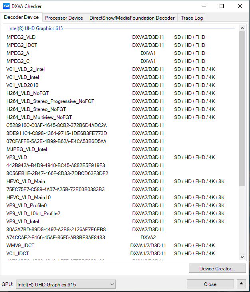Select the VP9_VLD_Intel row
Viewport: 250px width, 292px height.
121,221
